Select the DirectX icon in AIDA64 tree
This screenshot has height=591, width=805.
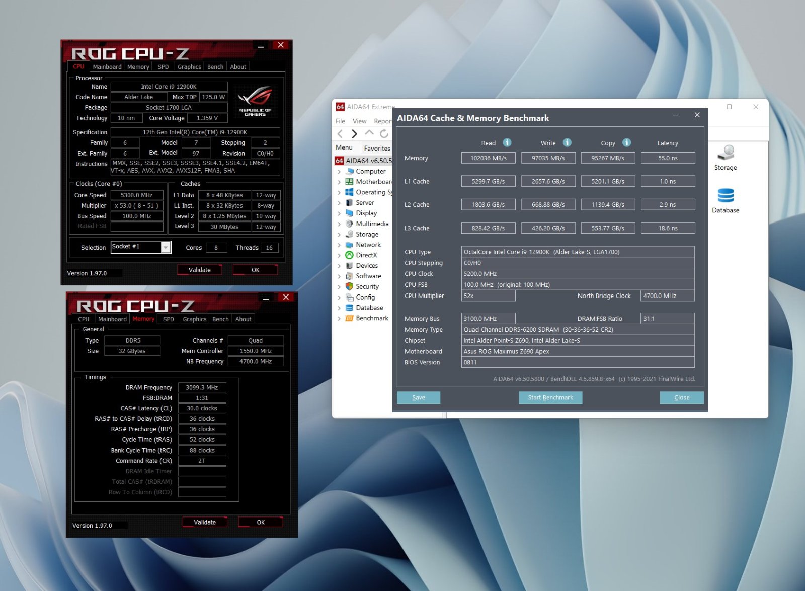click(x=349, y=255)
